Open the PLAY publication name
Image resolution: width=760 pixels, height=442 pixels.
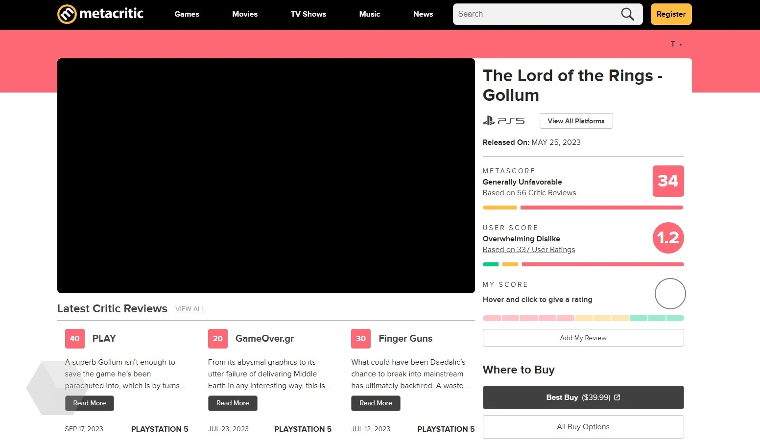coord(104,339)
